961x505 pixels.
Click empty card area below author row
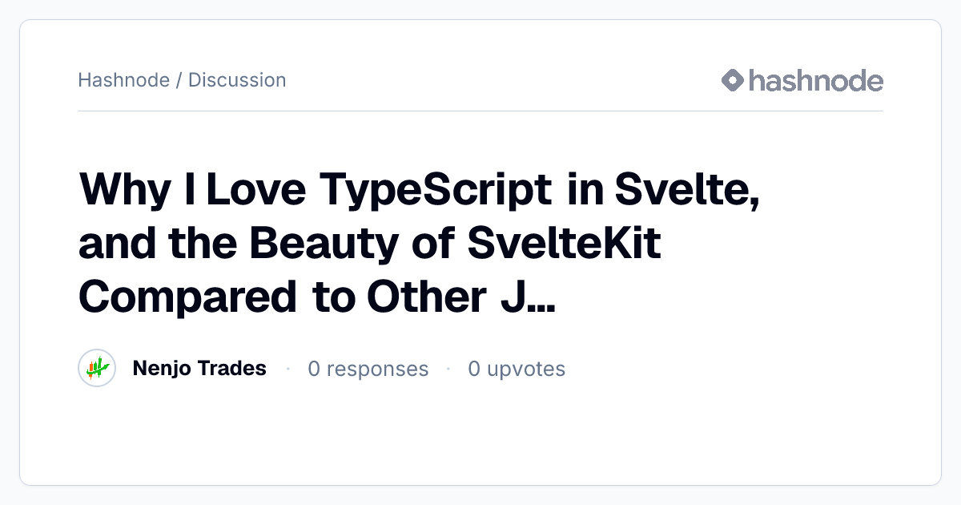(480, 437)
